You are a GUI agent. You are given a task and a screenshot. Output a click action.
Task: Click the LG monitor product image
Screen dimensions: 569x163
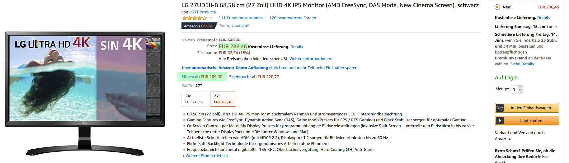85,93
